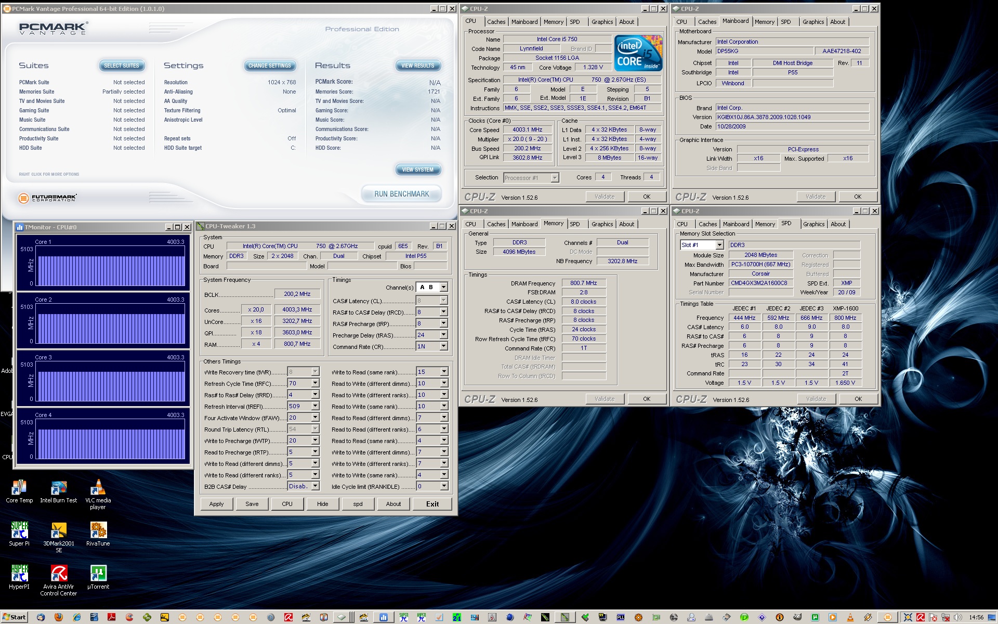
Task: Open the Intel Burn Test desktop icon
Action: click(59, 488)
